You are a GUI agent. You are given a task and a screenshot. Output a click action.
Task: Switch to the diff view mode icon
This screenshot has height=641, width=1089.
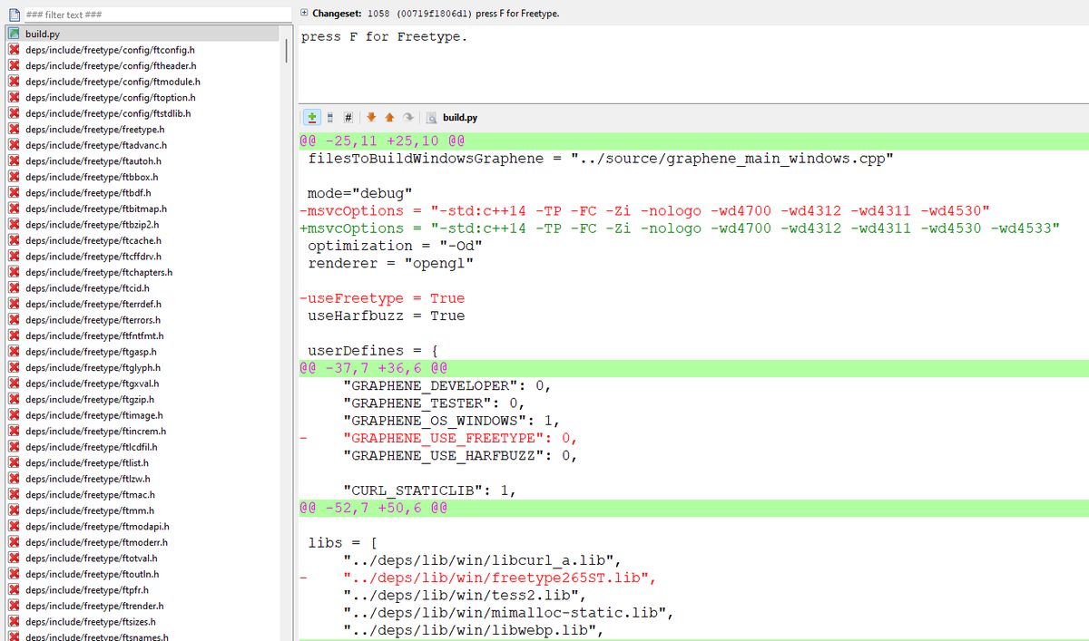point(311,118)
